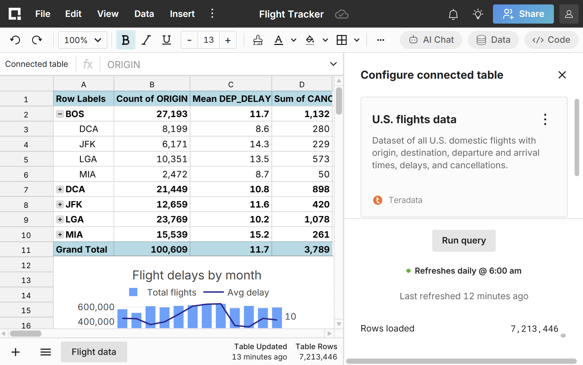The height and width of the screenshot is (365, 583).
Task: Click the redo arrow icon
Action: coord(37,40)
